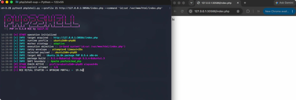
Task: Click the php2shell-sup folder icon in title
Action: point(17,2)
